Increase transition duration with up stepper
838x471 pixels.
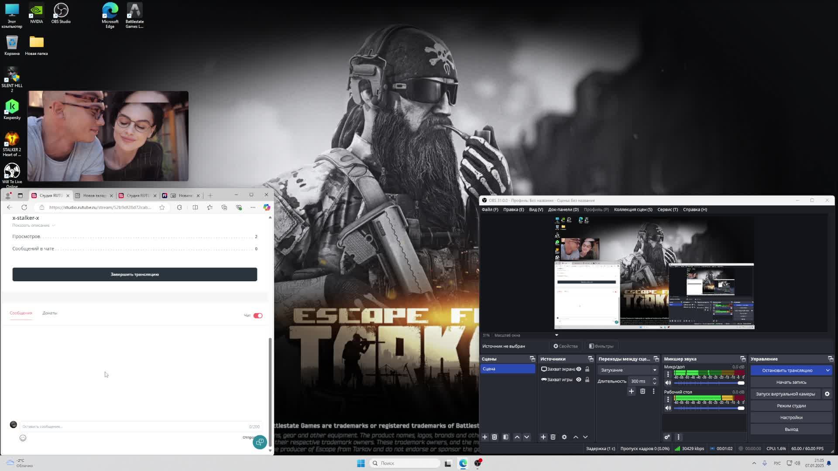point(654,379)
